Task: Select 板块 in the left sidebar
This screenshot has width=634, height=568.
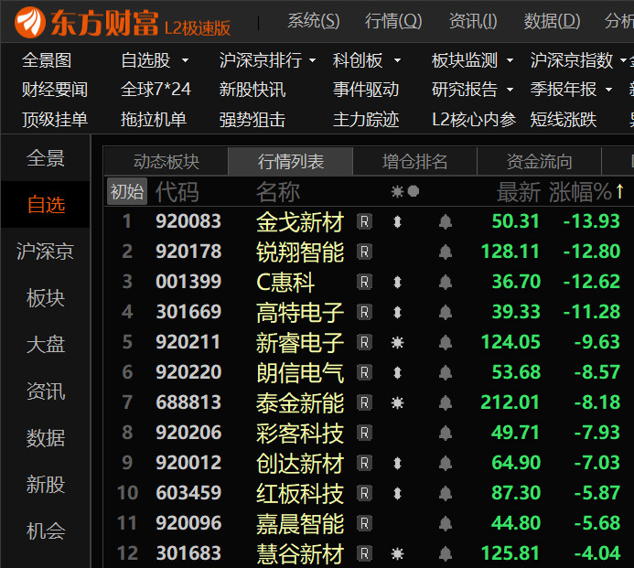Action: 46,298
